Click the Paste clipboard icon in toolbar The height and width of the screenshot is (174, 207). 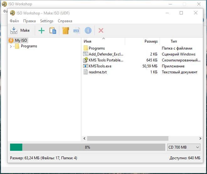pyautogui.click(x=53, y=31)
